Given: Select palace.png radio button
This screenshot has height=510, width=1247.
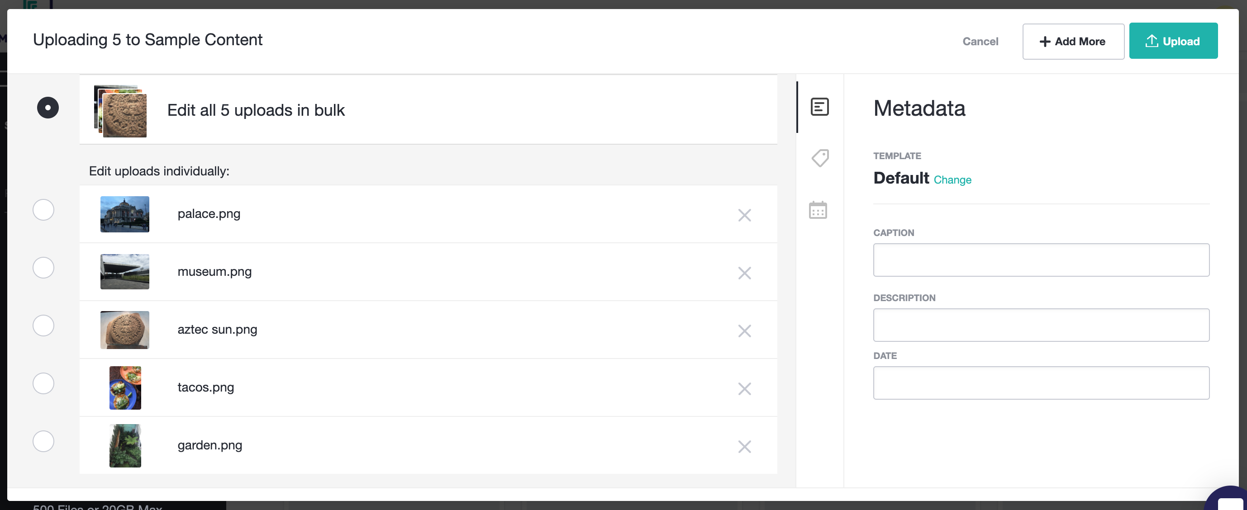Looking at the screenshot, I should [43, 210].
